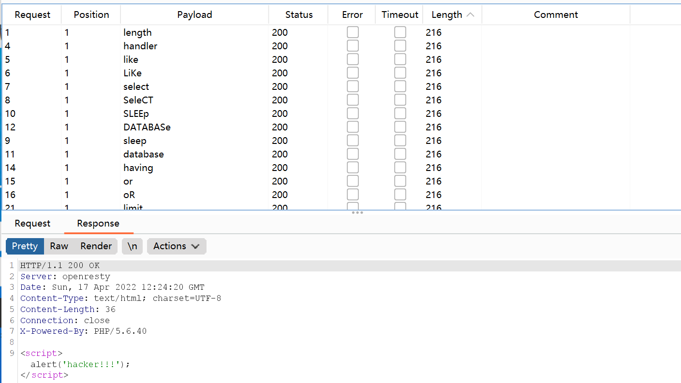This screenshot has width=681, height=383.
Task: Click the alert('hacker!!!') script line
Action: pos(80,364)
